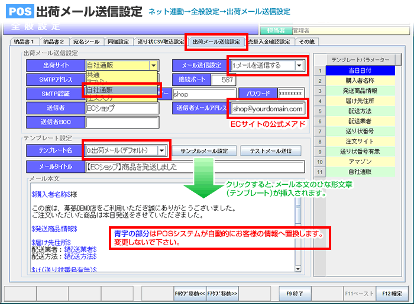Open the メール送信設定 dropdown arrow
Screen dimensions: 414x308
coord(299,65)
